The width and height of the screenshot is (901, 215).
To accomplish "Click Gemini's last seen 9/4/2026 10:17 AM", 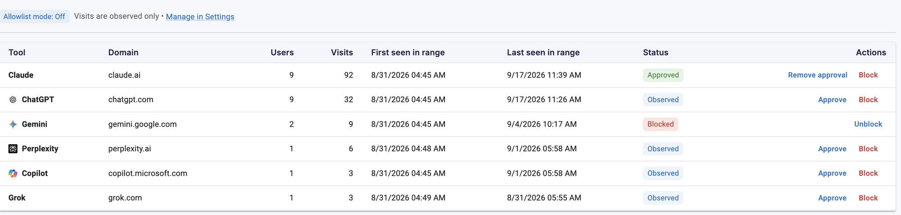I will point(542,124).
